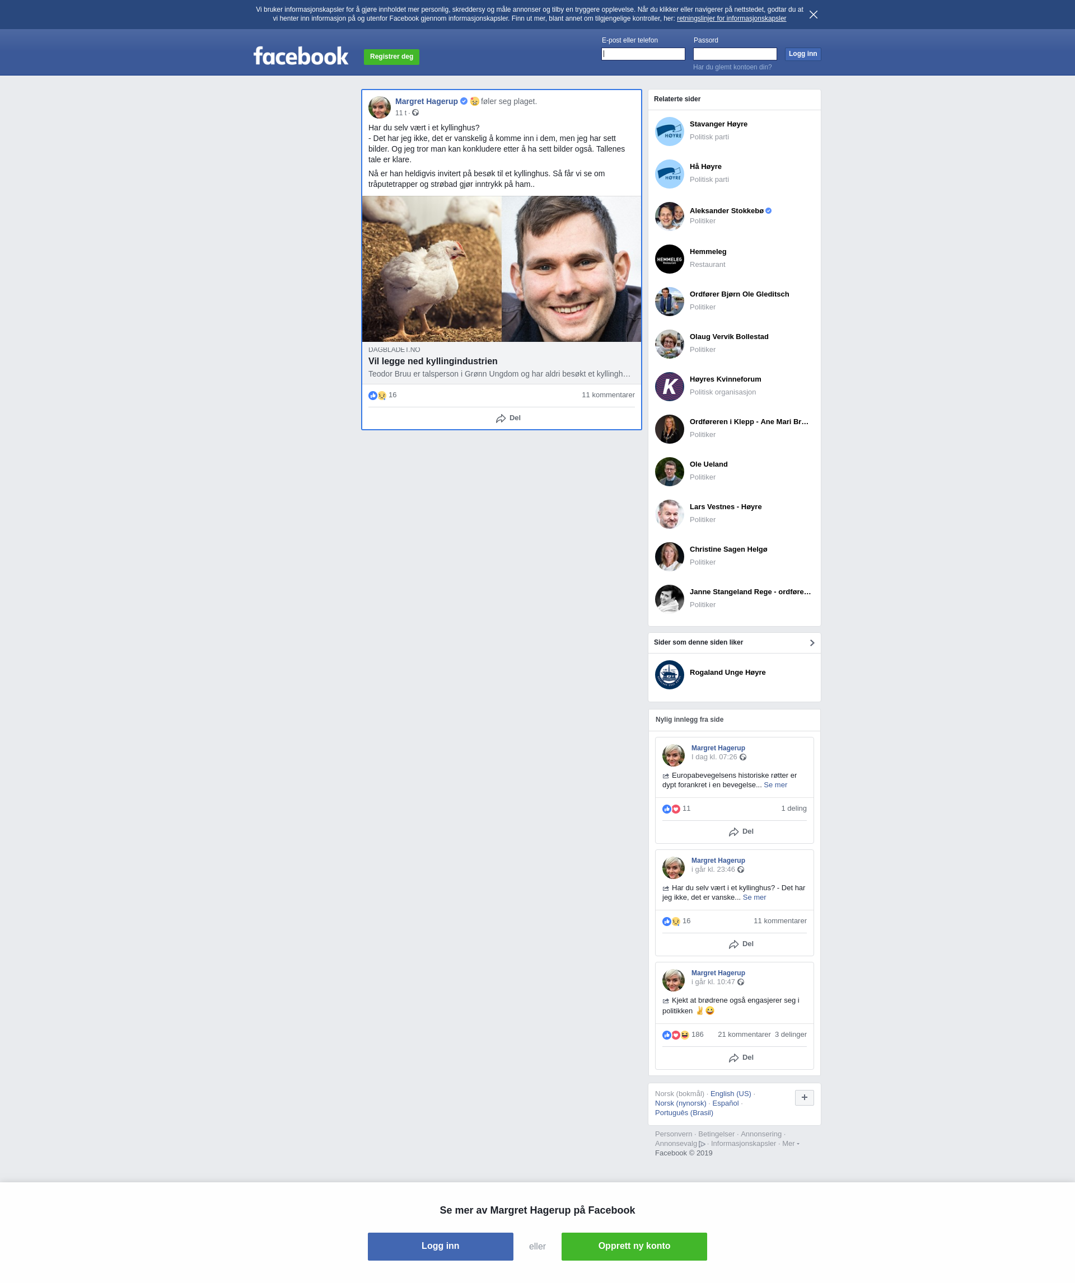Click the verified badge beside Aleksander Stokkebø
This screenshot has height=1283, width=1075.
point(769,211)
